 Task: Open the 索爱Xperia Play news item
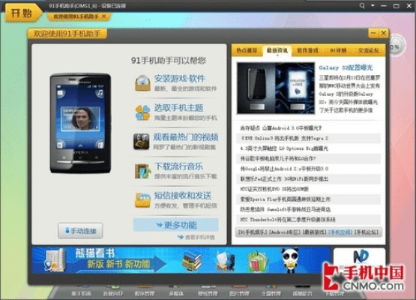286,199
